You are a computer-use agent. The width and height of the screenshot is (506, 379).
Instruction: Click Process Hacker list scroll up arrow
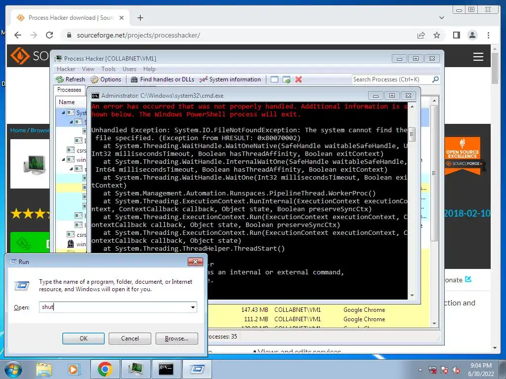(x=434, y=101)
